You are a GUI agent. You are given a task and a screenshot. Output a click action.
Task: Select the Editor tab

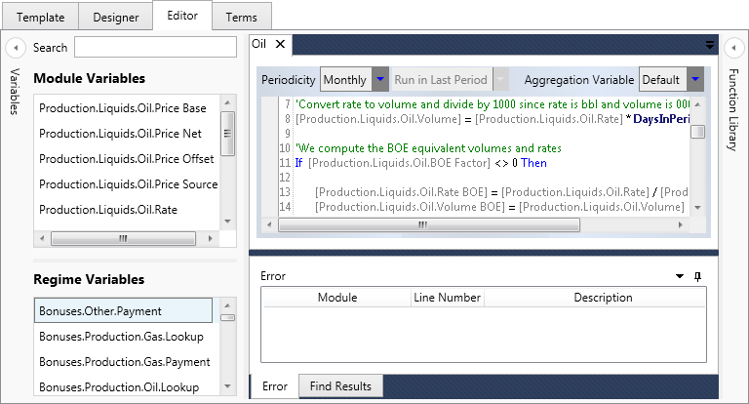[x=182, y=16]
